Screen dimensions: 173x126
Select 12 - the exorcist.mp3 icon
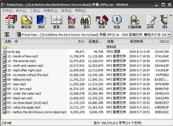point(5,61)
